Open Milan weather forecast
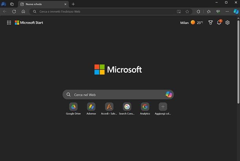Viewport: 240px width, 161px height. tap(192, 23)
